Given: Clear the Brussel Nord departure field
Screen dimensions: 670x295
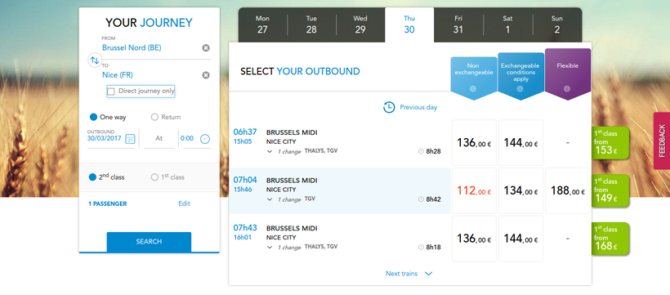Looking at the screenshot, I should point(206,48).
